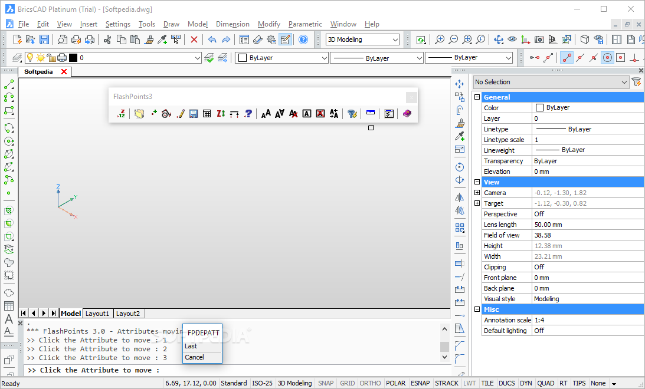Go to the first layout tab arrow
Viewport: 645px width, 389px height.
point(24,314)
